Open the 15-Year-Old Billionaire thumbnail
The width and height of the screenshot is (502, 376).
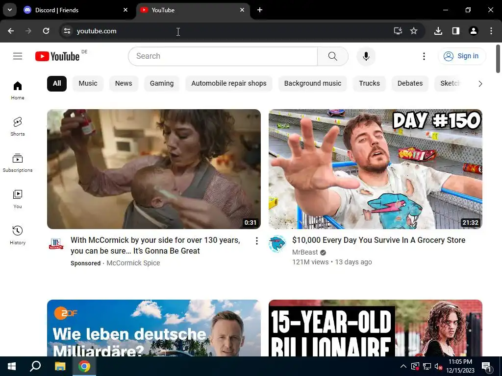[376, 328]
